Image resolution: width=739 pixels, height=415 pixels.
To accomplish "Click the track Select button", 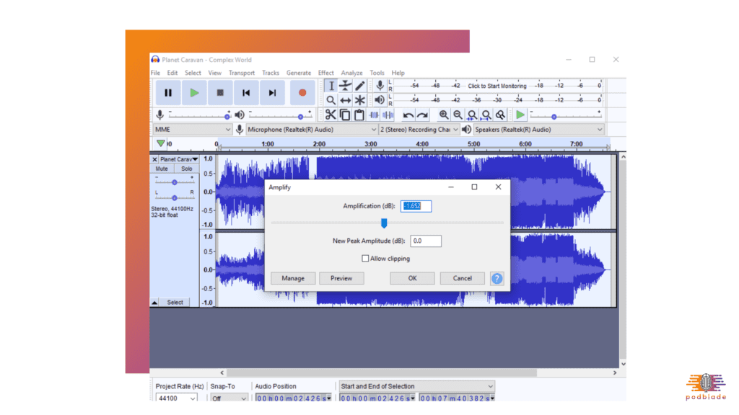I will (175, 303).
